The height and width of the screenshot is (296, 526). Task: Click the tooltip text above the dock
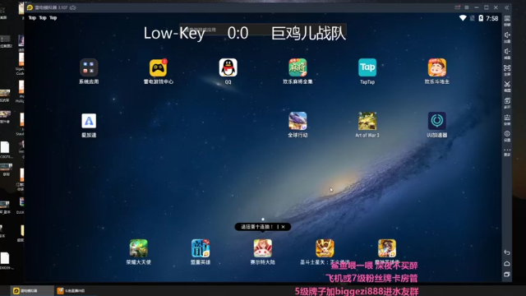pyautogui.click(x=257, y=227)
